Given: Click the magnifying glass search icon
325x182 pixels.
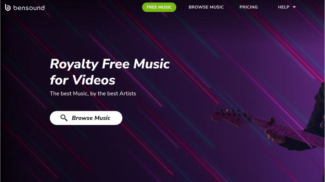Looking at the screenshot, I should pyautogui.click(x=64, y=118).
